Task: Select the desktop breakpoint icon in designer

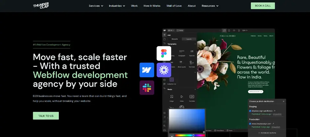Action: (224, 30)
